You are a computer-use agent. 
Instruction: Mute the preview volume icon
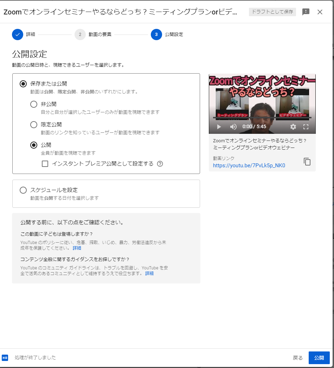pos(233,127)
